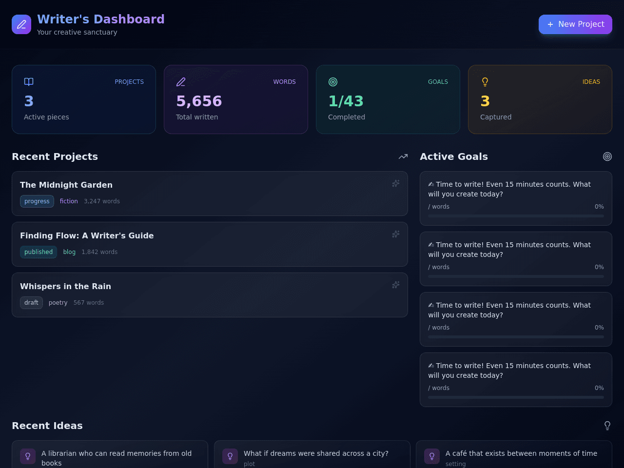
Task: Click the progress status badge
Action: [37, 201]
